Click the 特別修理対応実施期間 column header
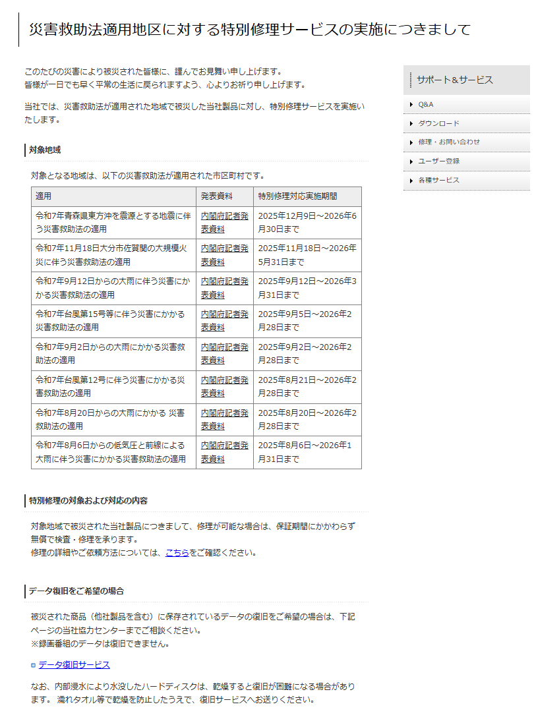 [308, 196]
